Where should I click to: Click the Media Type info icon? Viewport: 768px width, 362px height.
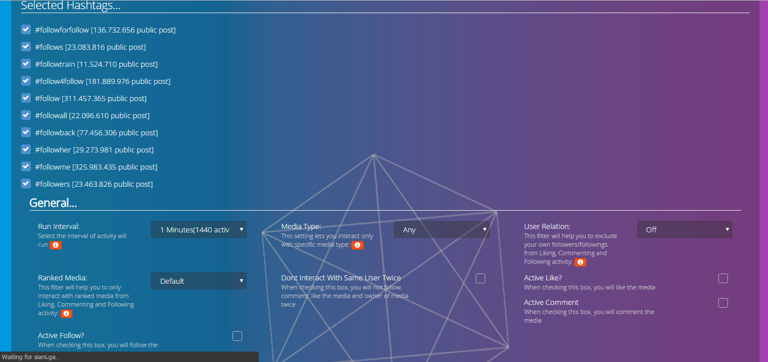[x=357, y=245]
